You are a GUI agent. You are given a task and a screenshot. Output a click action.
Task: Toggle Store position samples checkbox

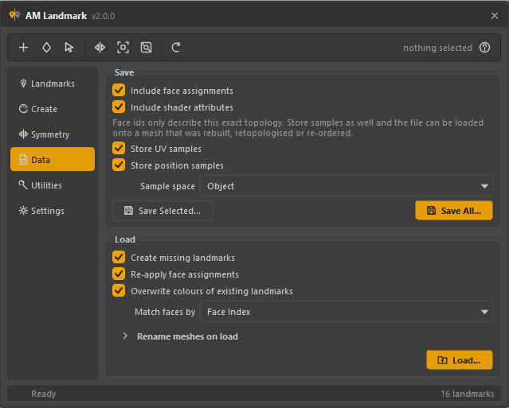click(x=119, y=165)
